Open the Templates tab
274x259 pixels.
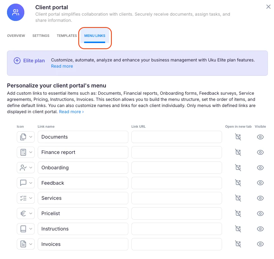[67, 36]
